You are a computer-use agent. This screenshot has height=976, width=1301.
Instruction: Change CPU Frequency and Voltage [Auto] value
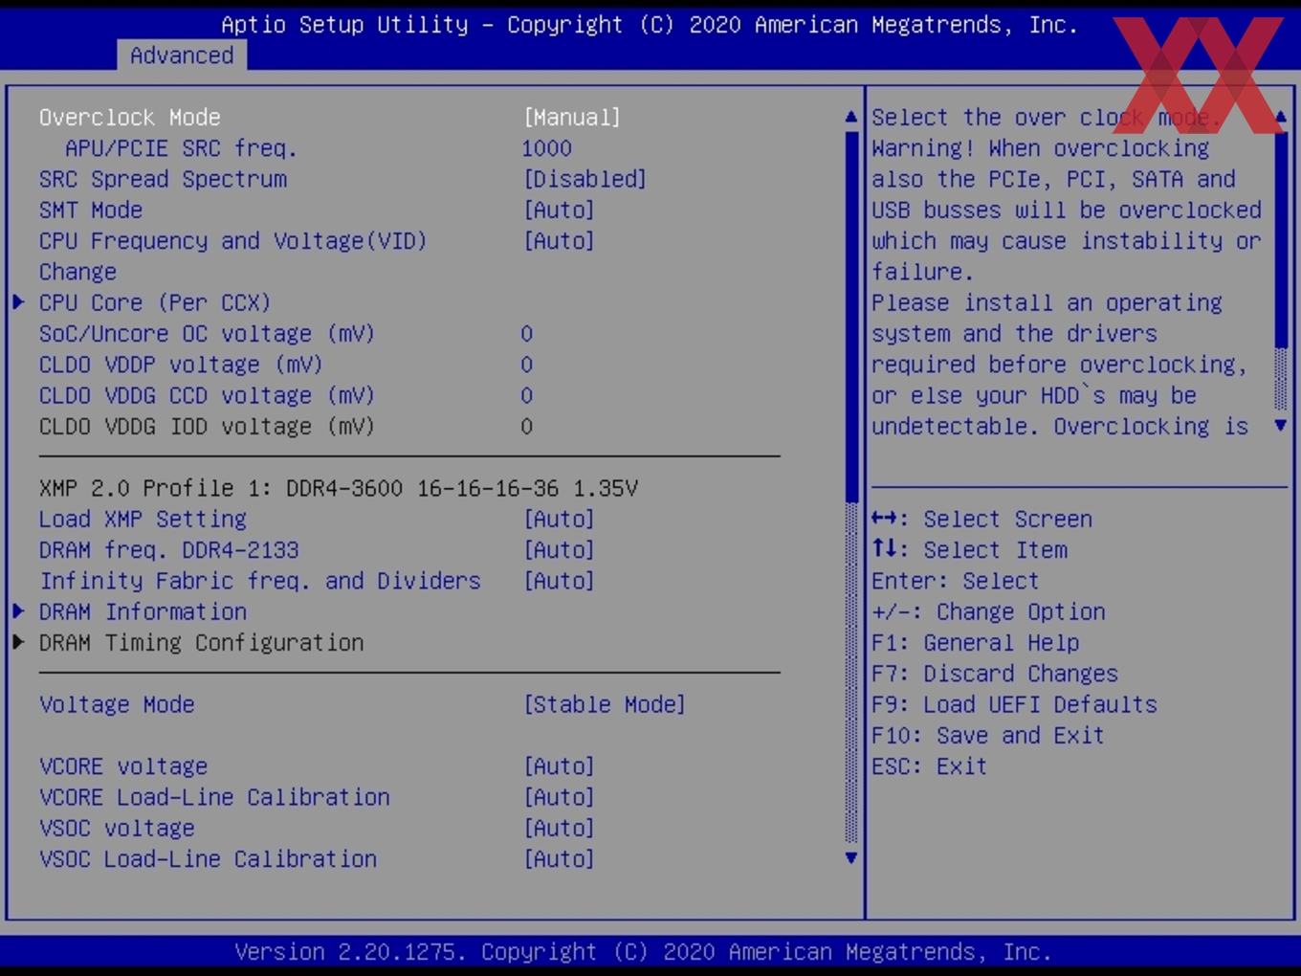tap(560, 241)
